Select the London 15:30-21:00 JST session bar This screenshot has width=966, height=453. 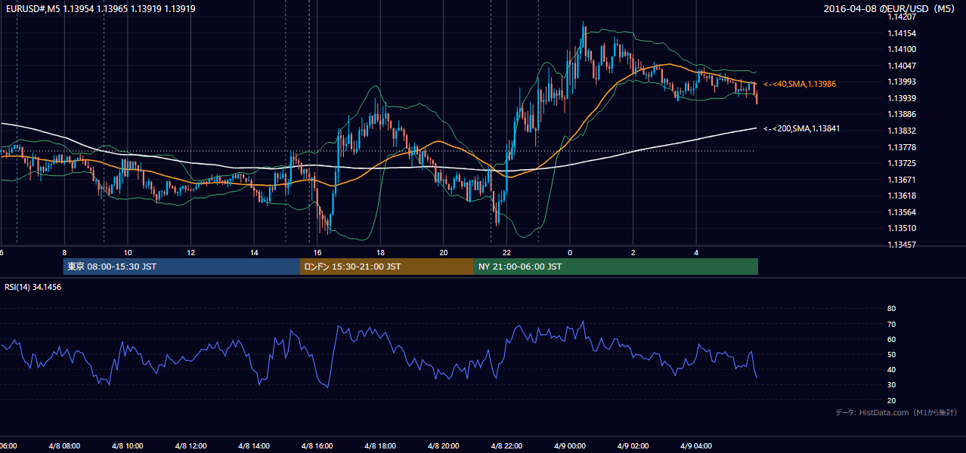tap(387, 267)
